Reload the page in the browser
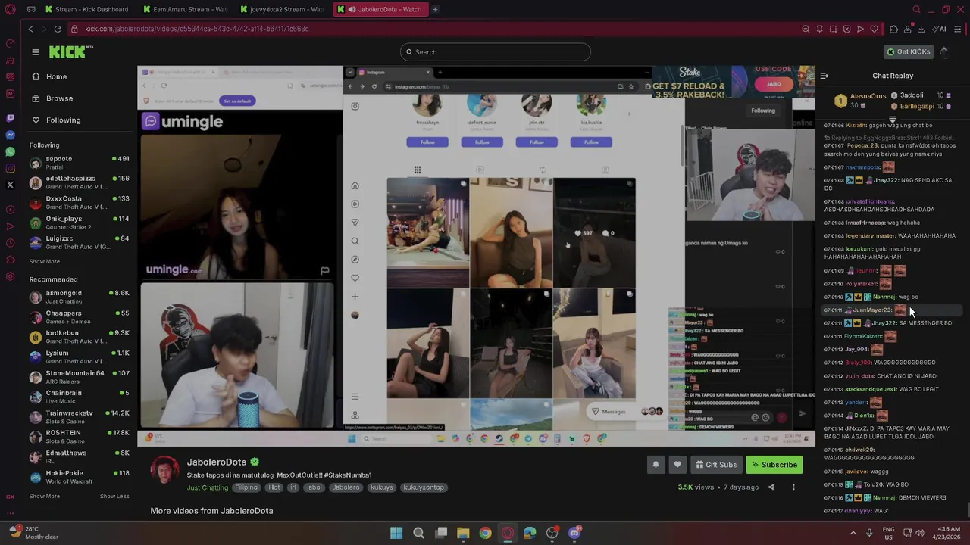970x545 pixels. [58, 29]
